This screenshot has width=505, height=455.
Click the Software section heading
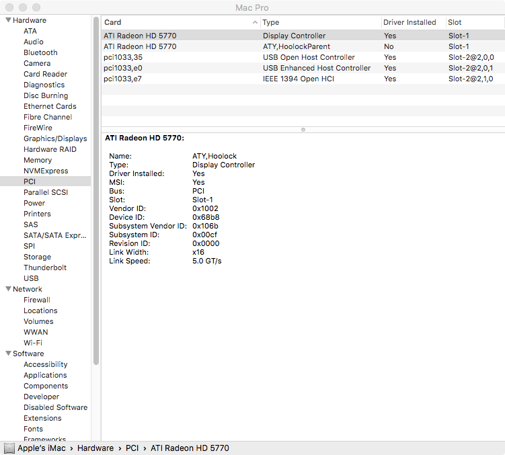(28, 354)
